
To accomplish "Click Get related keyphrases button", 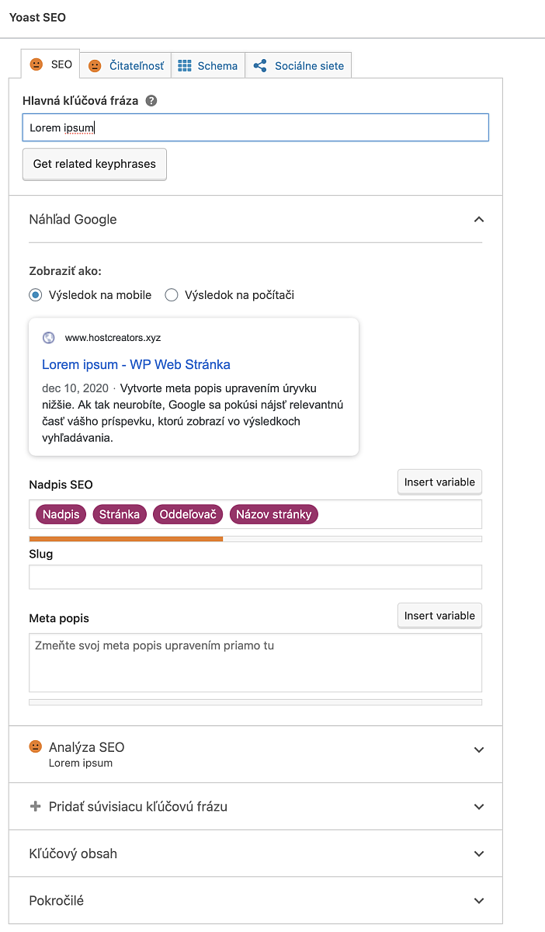I will 95,164.
